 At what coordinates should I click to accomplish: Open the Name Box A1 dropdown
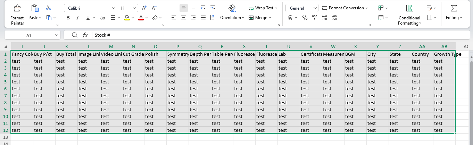(57, 35)
